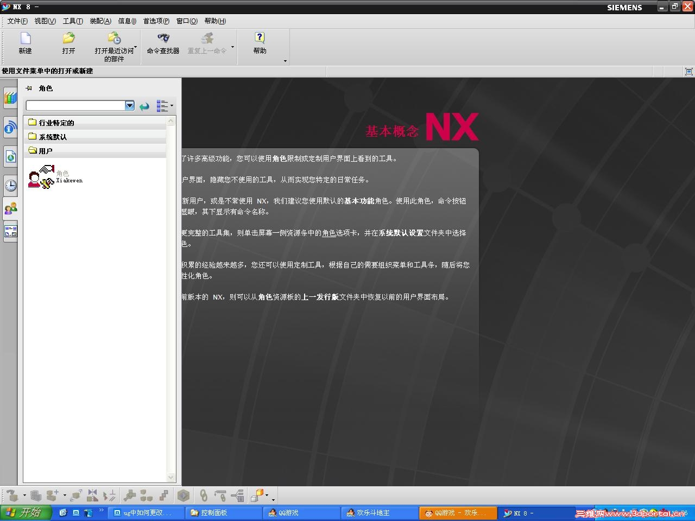Open the 首选项(P) menu
The height and width of the screenshot is (521, 695).
point(156,21)
